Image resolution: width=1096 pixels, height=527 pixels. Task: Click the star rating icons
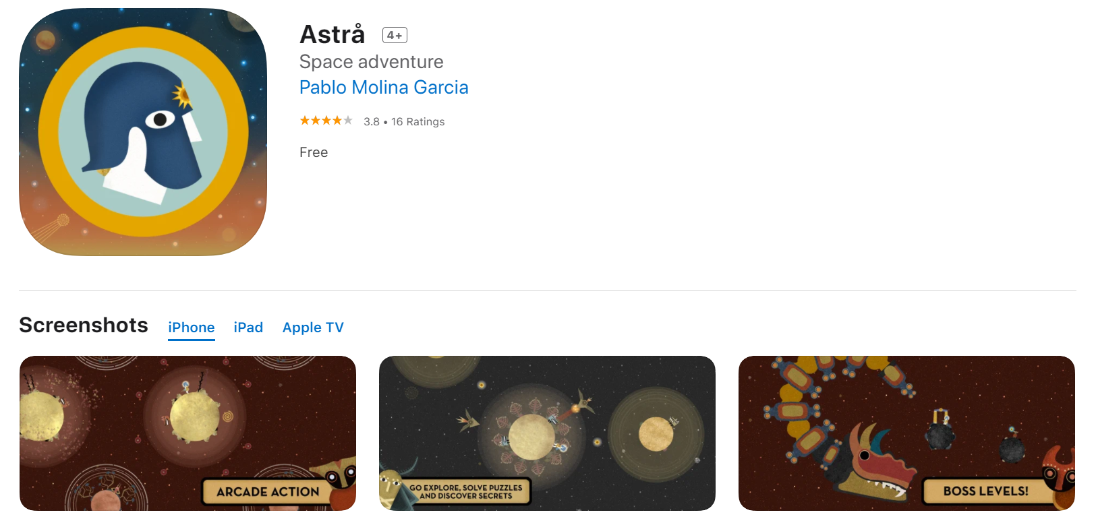click(x=326, y=121)
